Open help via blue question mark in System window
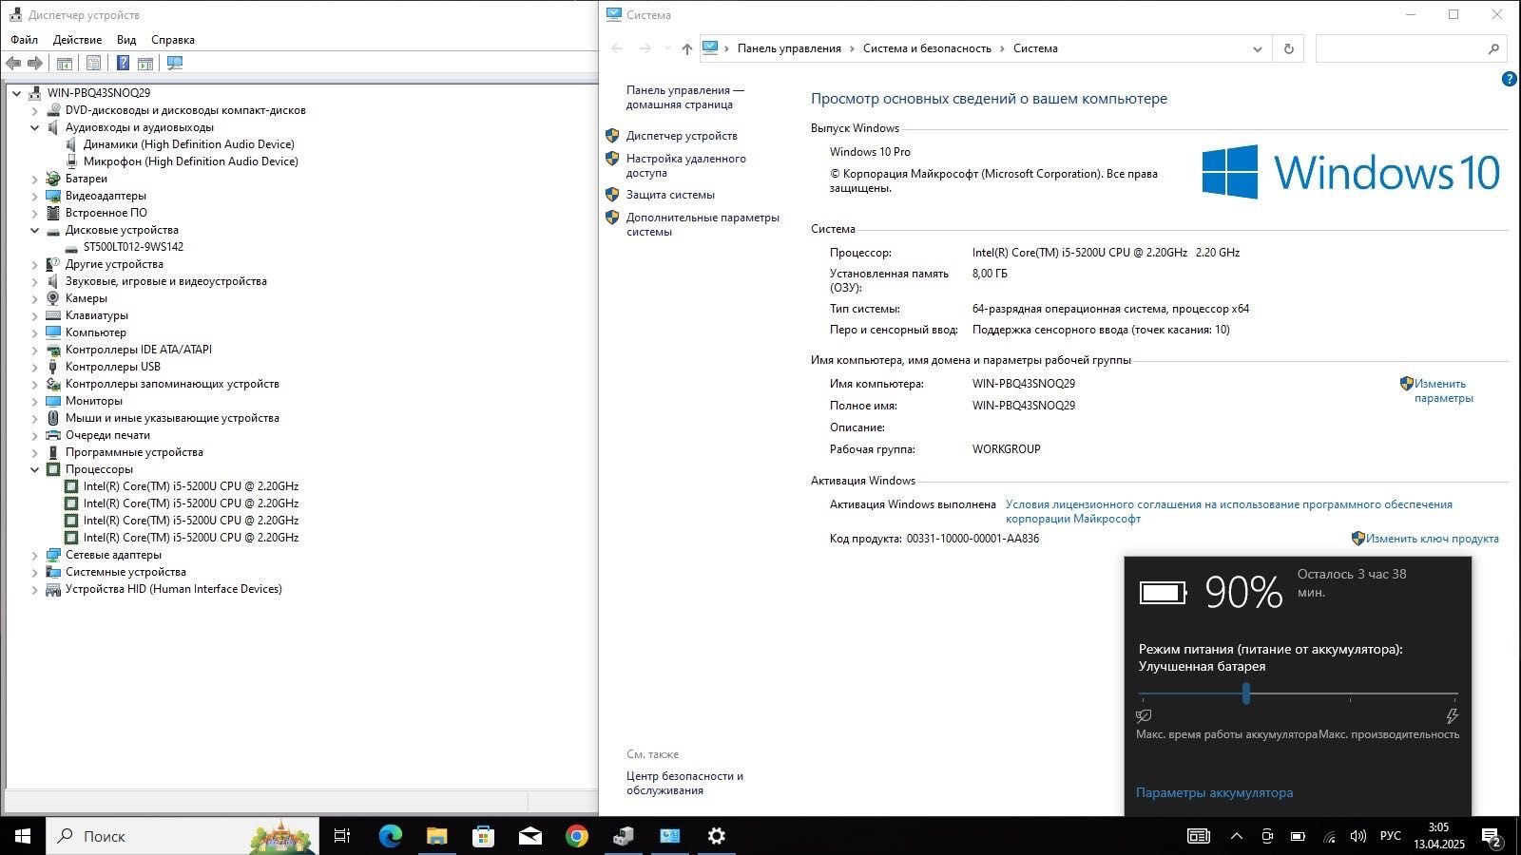 pos(1509,79)
